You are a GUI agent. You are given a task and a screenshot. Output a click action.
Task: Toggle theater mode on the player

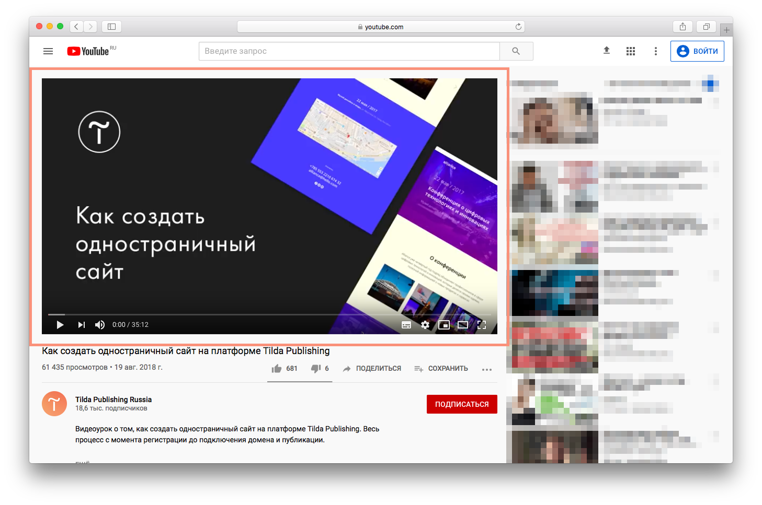[x=463, y=325]
